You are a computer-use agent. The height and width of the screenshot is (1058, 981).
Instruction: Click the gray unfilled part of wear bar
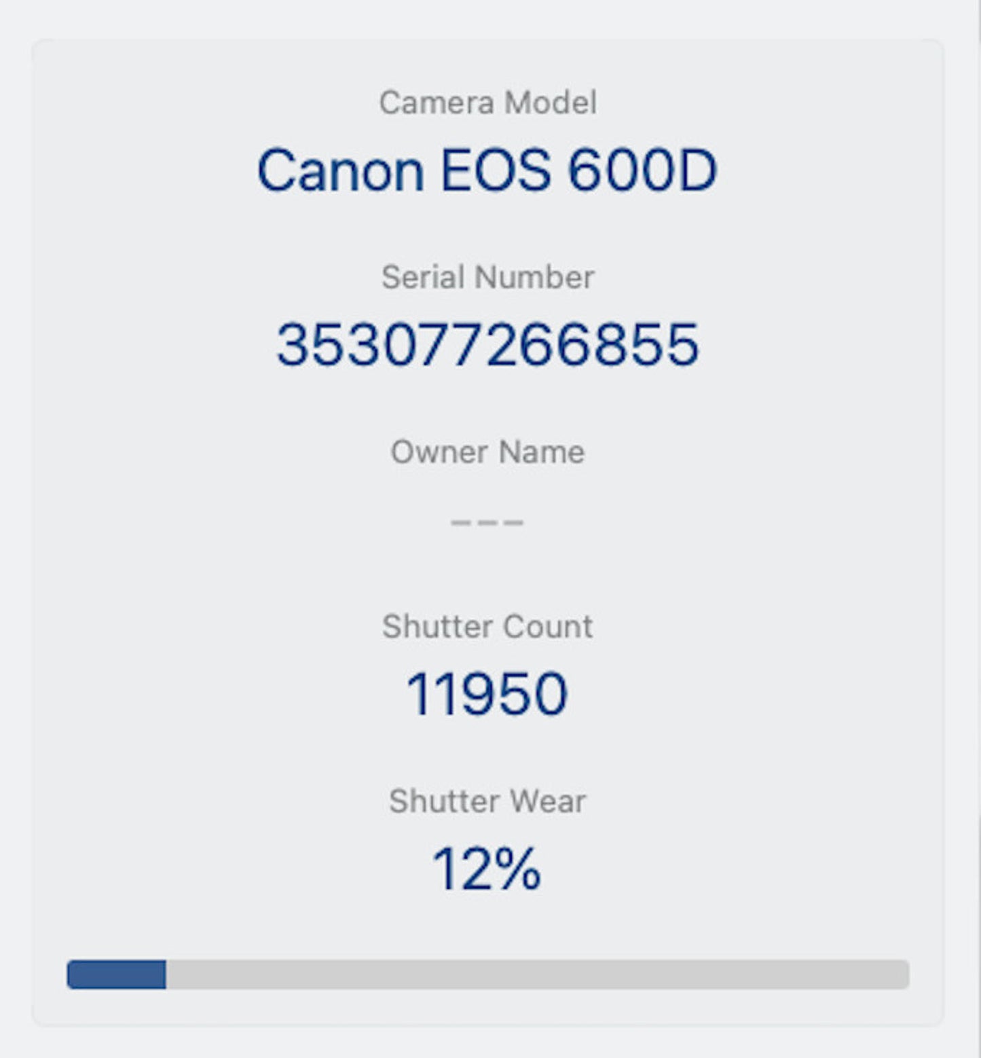pos(536,974)
